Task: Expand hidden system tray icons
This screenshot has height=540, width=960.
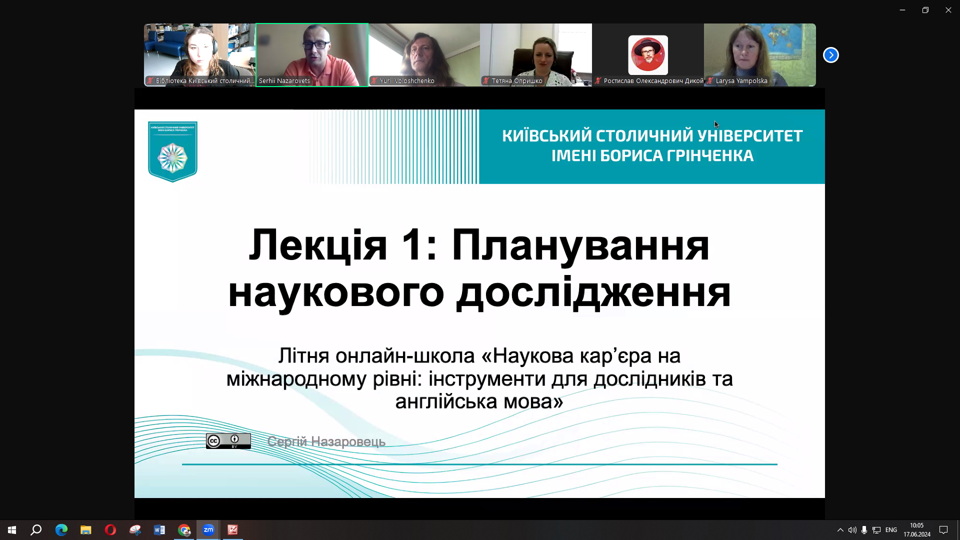Action: [840, 529]
